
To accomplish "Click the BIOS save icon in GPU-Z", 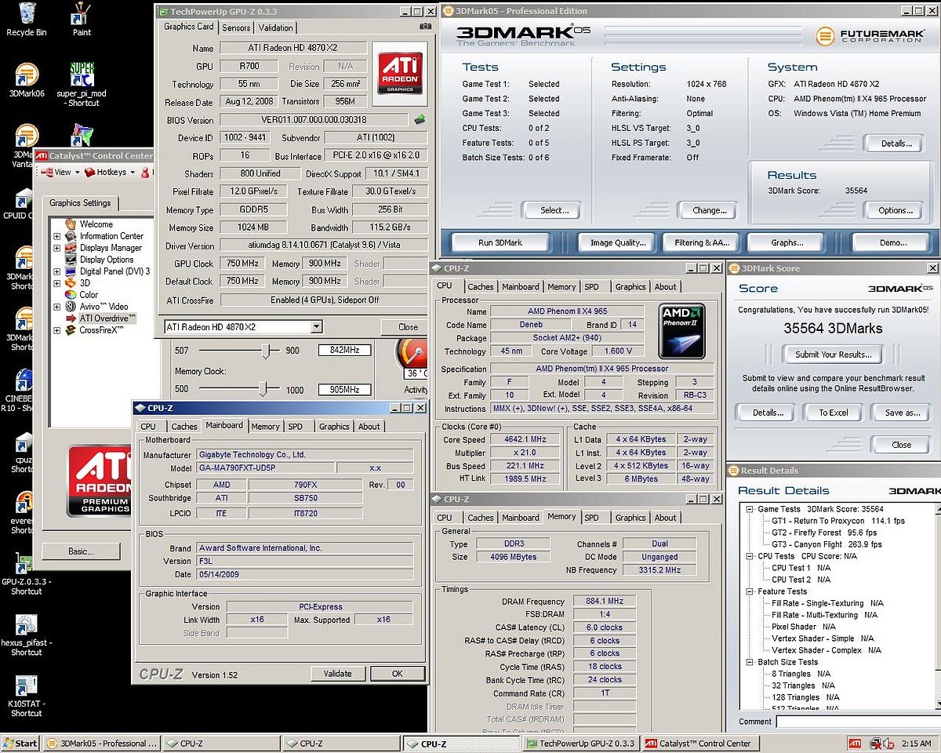I will coord(420,120).
